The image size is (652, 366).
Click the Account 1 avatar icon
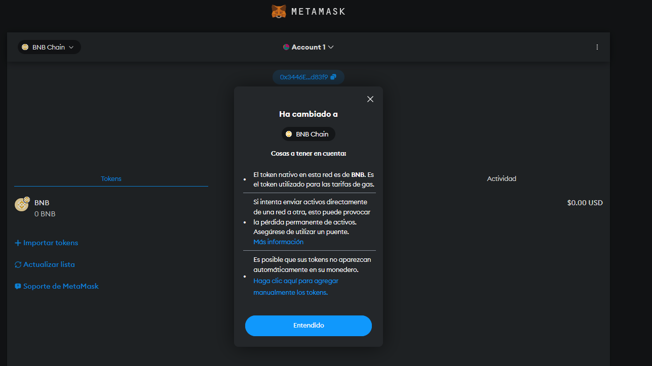click(x=286, y=47)
